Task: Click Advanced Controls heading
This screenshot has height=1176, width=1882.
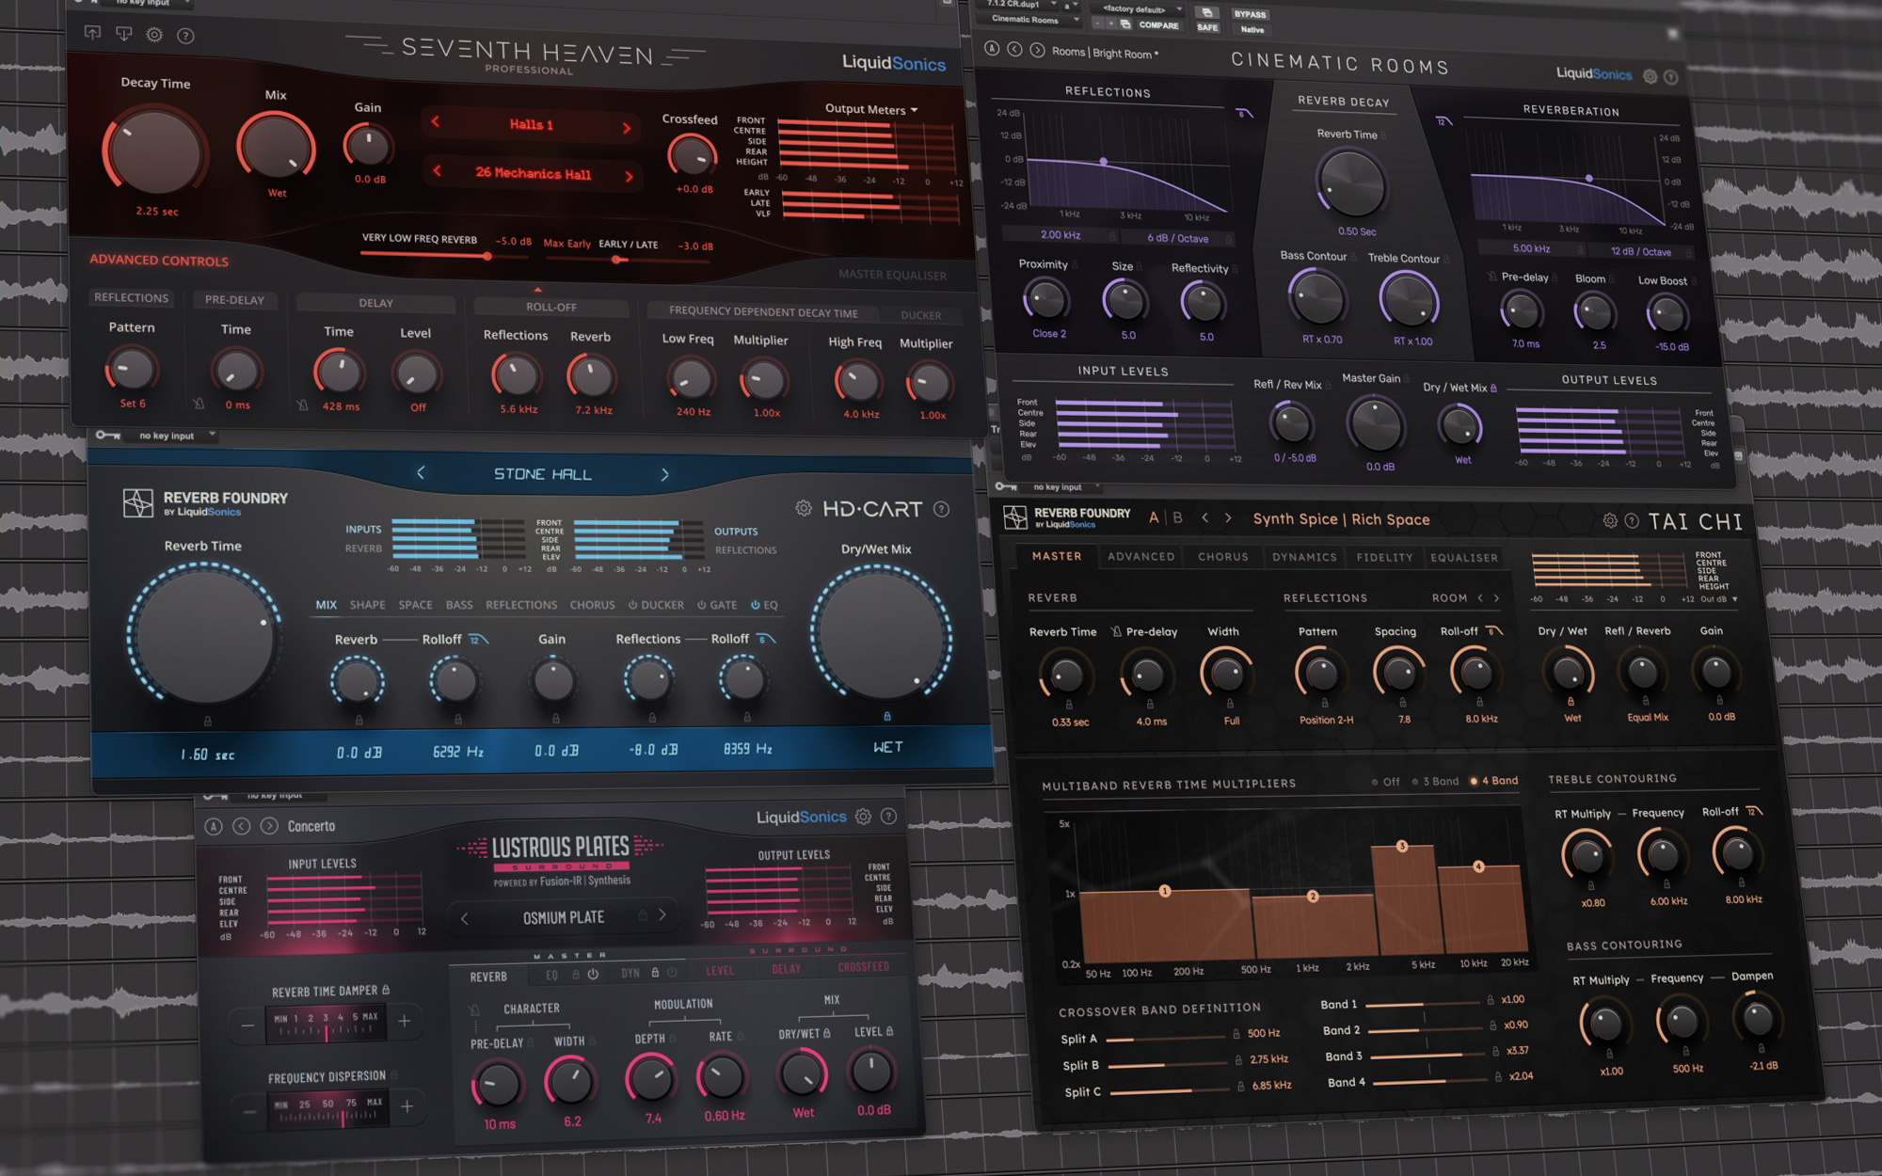Action: click(x=159, y=261)
